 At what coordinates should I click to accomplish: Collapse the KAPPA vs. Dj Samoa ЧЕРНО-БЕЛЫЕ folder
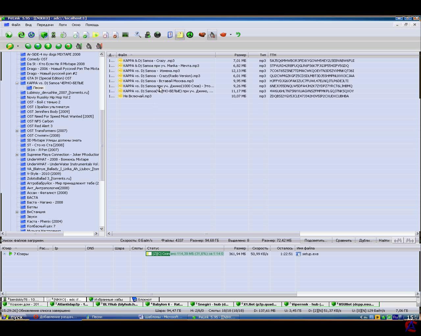click(17, 83)
